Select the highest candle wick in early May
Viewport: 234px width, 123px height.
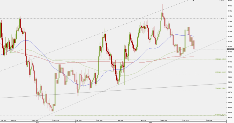pyautogui.click(x=162, y=8)
